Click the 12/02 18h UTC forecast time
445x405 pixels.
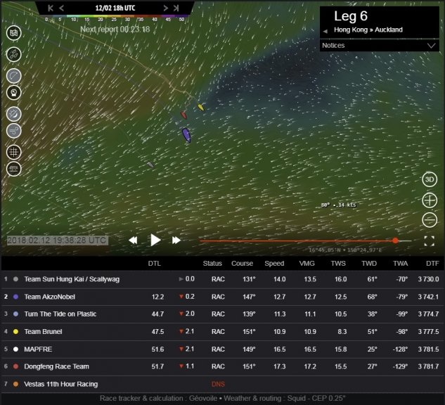tap(115, 8)
